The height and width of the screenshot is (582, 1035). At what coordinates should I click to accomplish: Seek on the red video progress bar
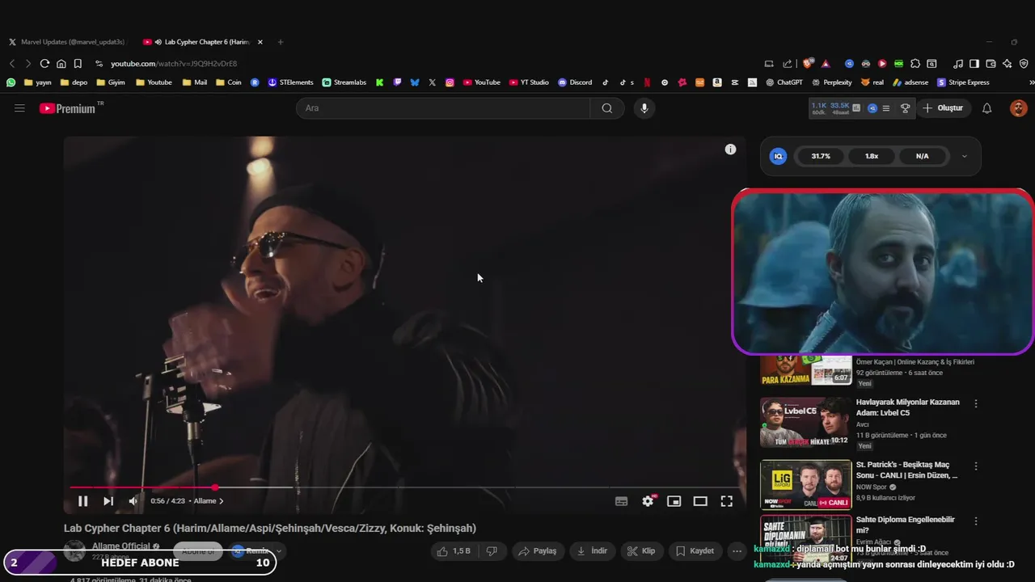pyautogui.click(x=404, y=487)
